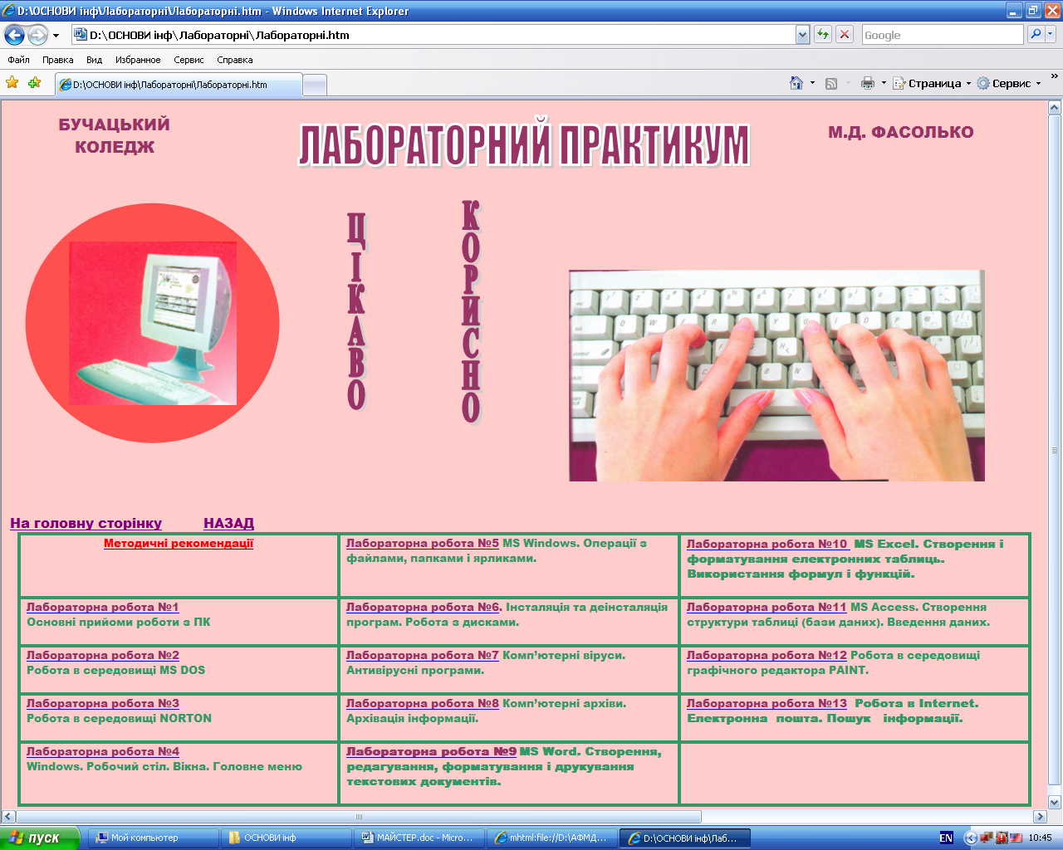This screenshot has width=1063, height=850.
Task: Open the Файл menu
Action: 18,60
